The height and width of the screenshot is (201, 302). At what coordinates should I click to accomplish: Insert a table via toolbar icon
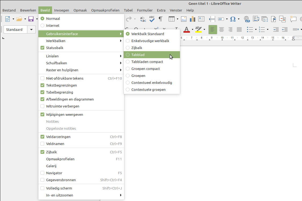pyautogui.click(x=171, y=19)
